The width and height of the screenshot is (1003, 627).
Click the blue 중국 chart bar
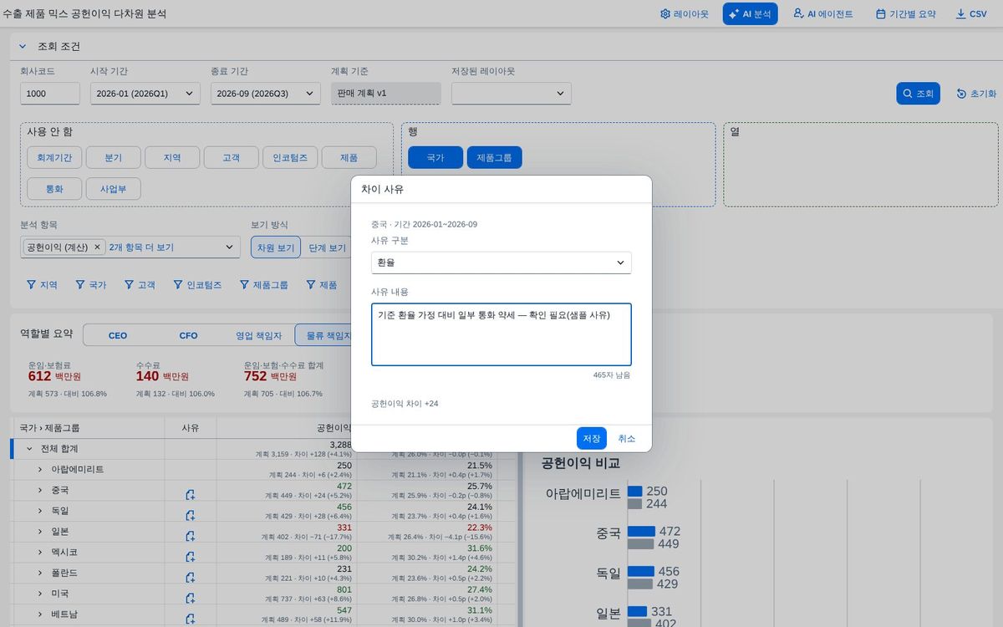point(641,531)
